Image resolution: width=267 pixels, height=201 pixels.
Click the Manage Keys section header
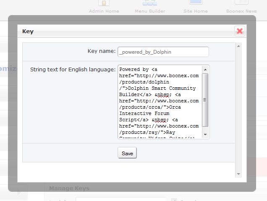69,188
